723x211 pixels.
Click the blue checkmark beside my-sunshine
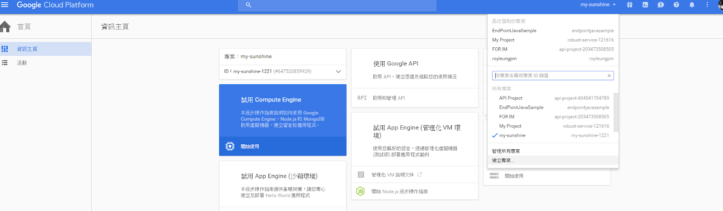(495, 135)
